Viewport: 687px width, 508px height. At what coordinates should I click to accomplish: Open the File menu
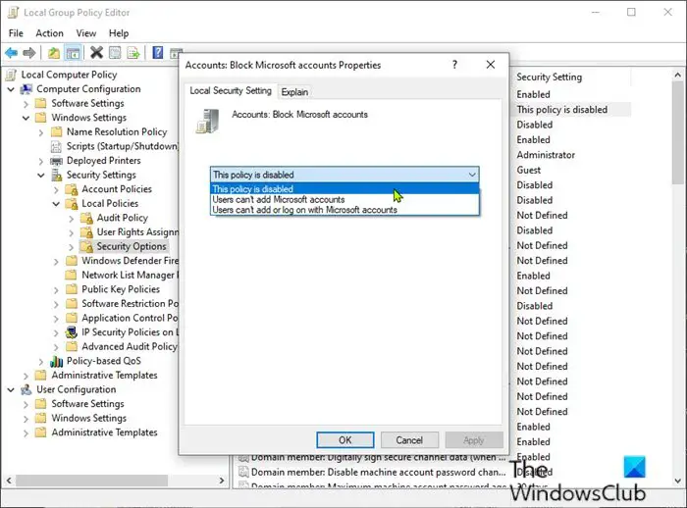point(16,33)
